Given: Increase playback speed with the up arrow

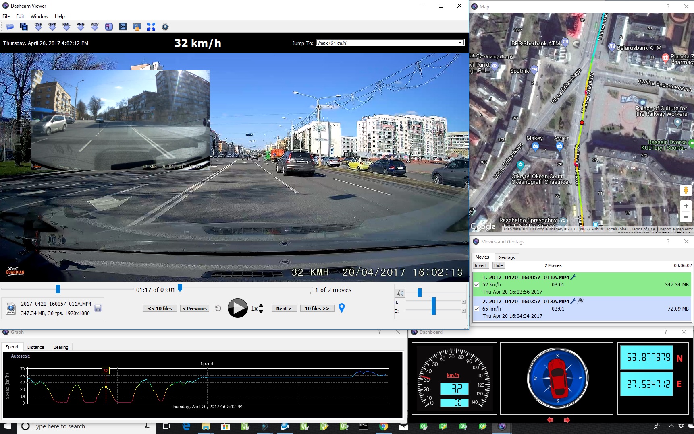Looking at the screenshot, I should (261, 306).
